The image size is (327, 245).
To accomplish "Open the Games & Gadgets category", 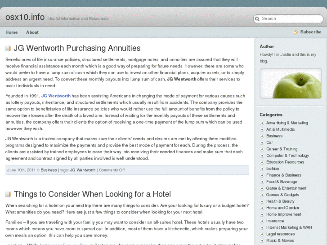I will coord(282,195).
